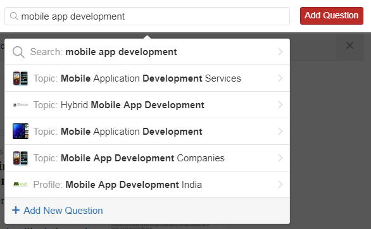This screenshot has height=229, width=371.
Task: Open chevron on Mobile App Development Companies row
Action: tap(280, 158)
